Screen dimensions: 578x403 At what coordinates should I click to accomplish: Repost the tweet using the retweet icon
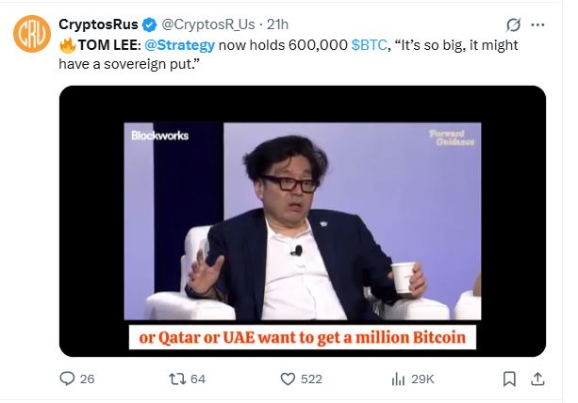(177, 379)
